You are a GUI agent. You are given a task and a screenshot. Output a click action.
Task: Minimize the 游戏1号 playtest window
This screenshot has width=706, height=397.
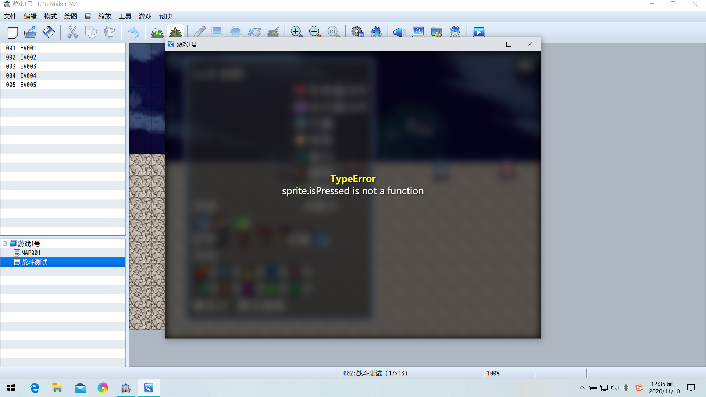coord(488,44)
